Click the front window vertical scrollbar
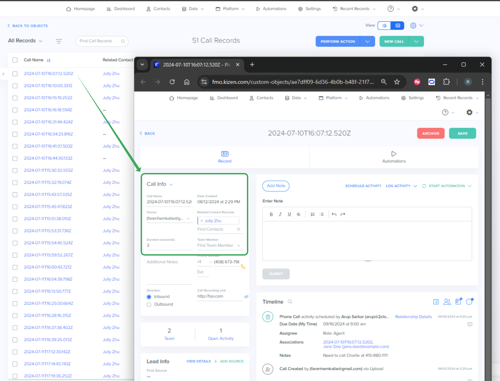 tap(488, 236)
